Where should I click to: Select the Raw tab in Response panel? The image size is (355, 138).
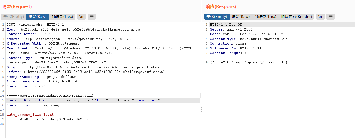pos(241,16)
